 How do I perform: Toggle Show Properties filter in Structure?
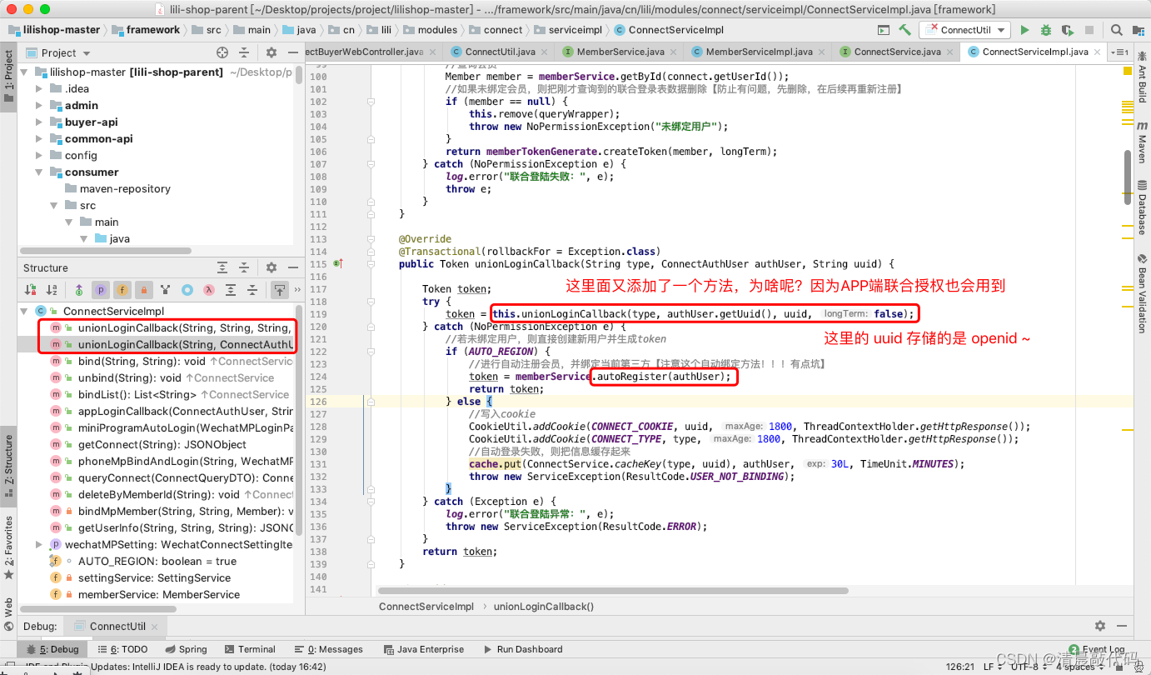click(x=100, y=290)
